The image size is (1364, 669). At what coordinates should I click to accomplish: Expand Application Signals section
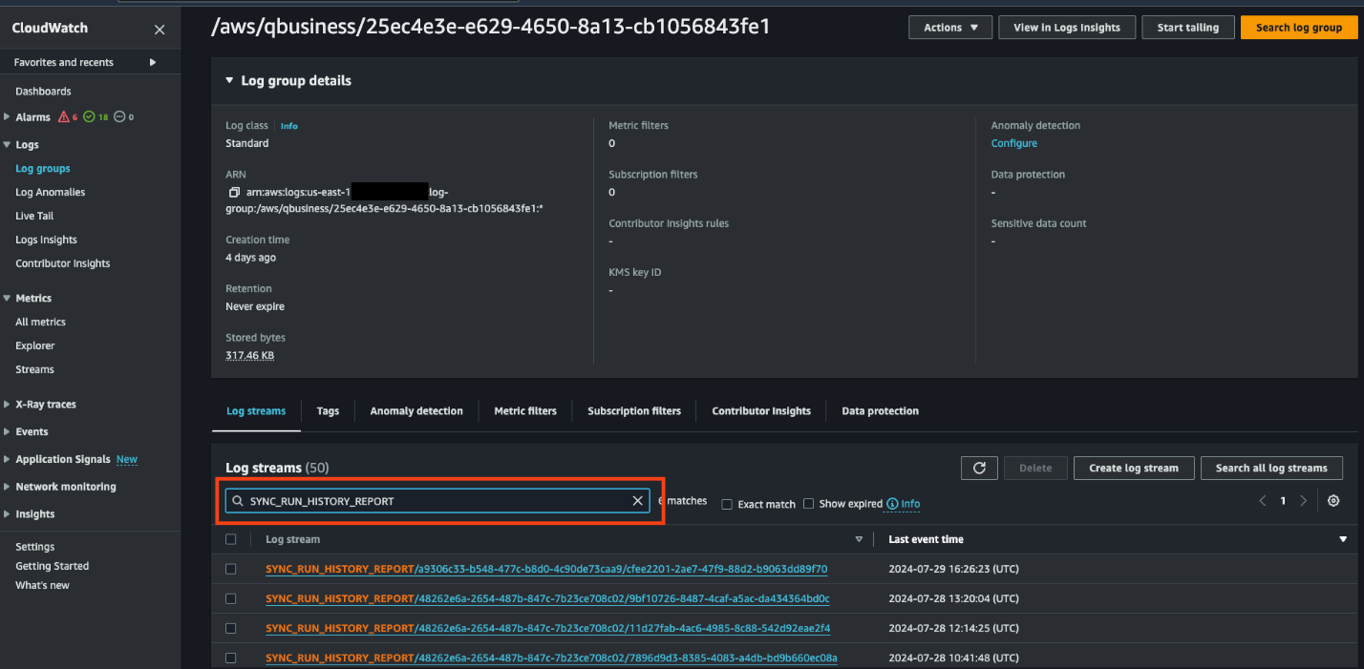pos(8,459)
